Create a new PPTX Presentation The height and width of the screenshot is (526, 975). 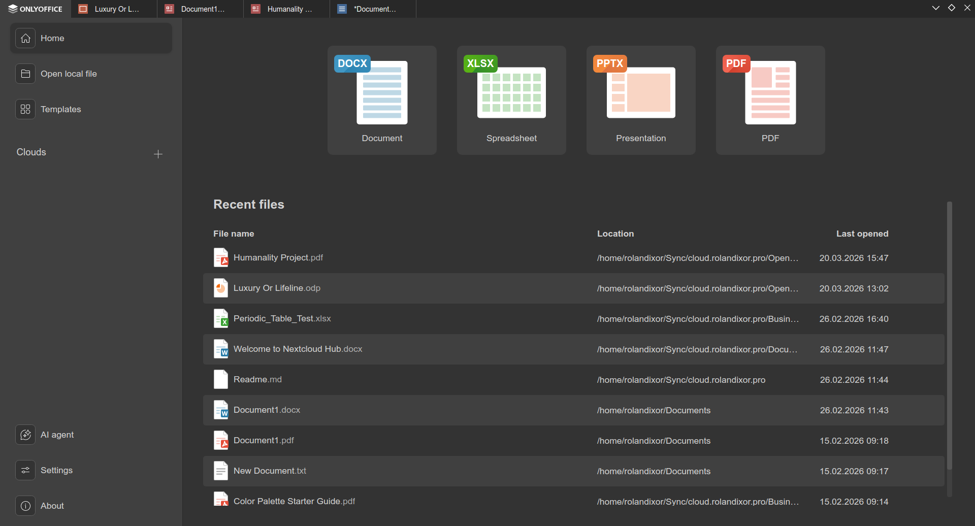coord(641,100)
